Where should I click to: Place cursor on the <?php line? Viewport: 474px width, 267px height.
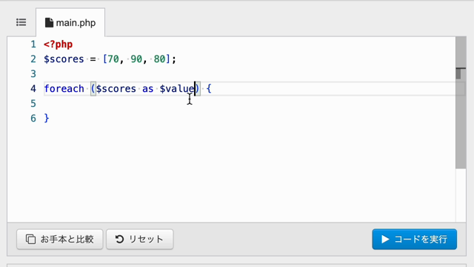pos(58,44)
